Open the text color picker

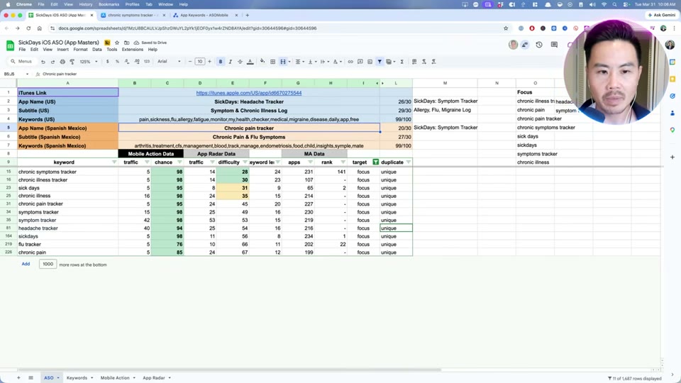(250, 62)
